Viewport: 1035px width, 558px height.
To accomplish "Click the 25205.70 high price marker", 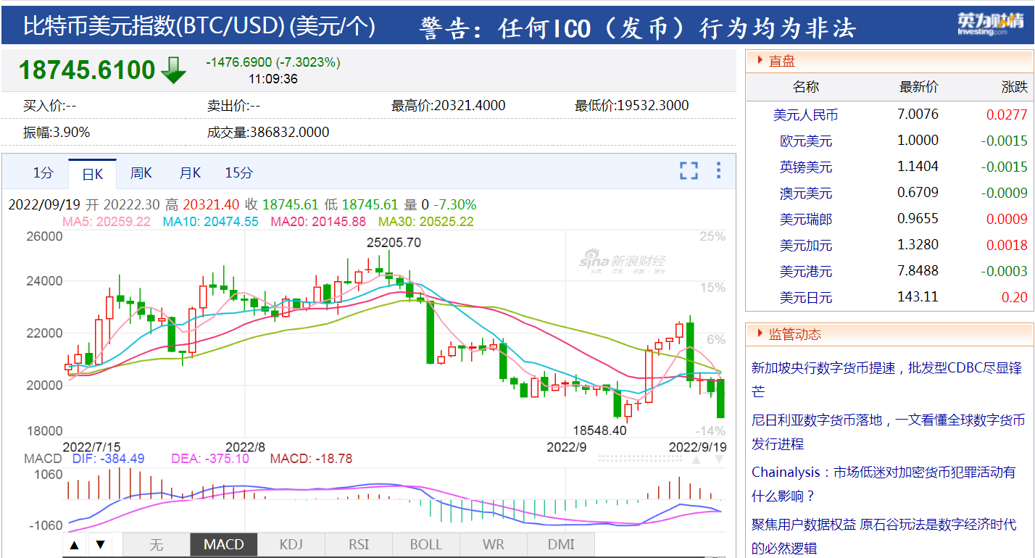I will click(394, 243).
